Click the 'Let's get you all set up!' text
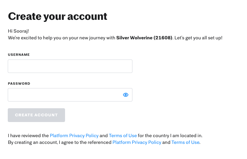 tap(198, 38)
